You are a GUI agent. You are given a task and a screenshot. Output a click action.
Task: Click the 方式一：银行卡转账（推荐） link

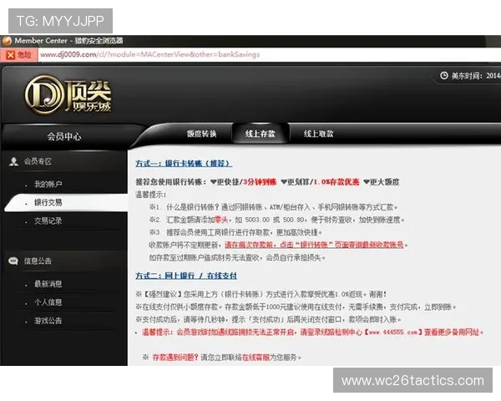click(184, 164)
